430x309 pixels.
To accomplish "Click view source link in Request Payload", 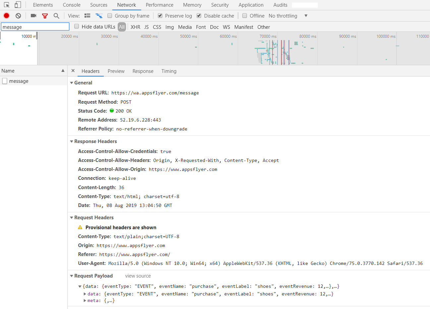I will [138, 276].
